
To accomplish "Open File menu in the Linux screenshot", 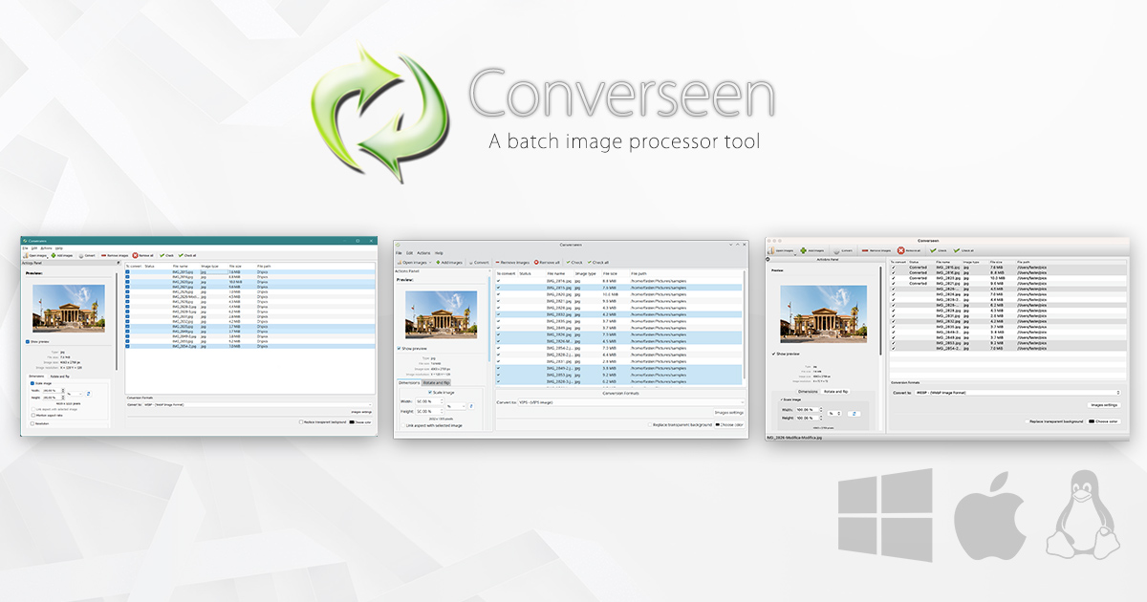I will [x=399, y=253].
